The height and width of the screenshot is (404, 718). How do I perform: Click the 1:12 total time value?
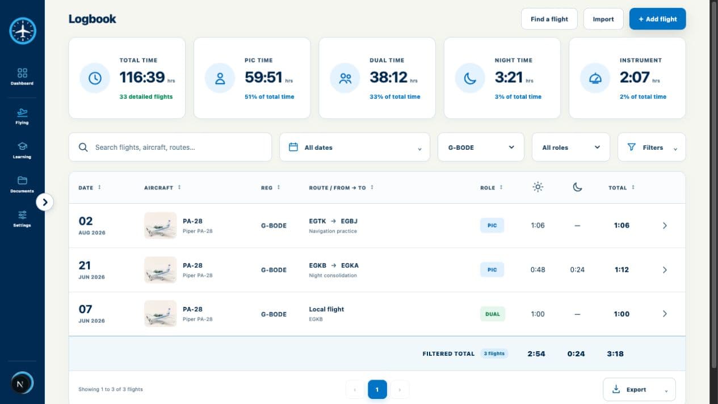622,270
